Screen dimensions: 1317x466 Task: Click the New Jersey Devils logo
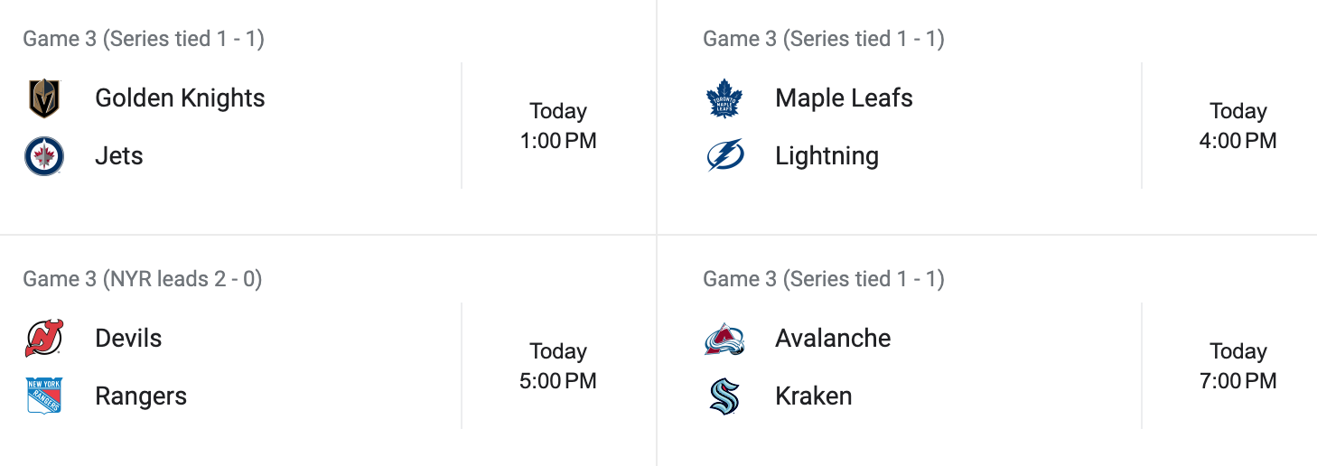[x=43, y=339]
